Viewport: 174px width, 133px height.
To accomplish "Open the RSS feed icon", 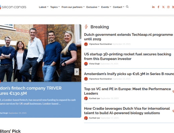I will (173, 7).
